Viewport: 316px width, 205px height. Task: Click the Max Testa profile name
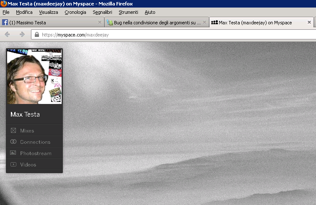click(25, 114)
